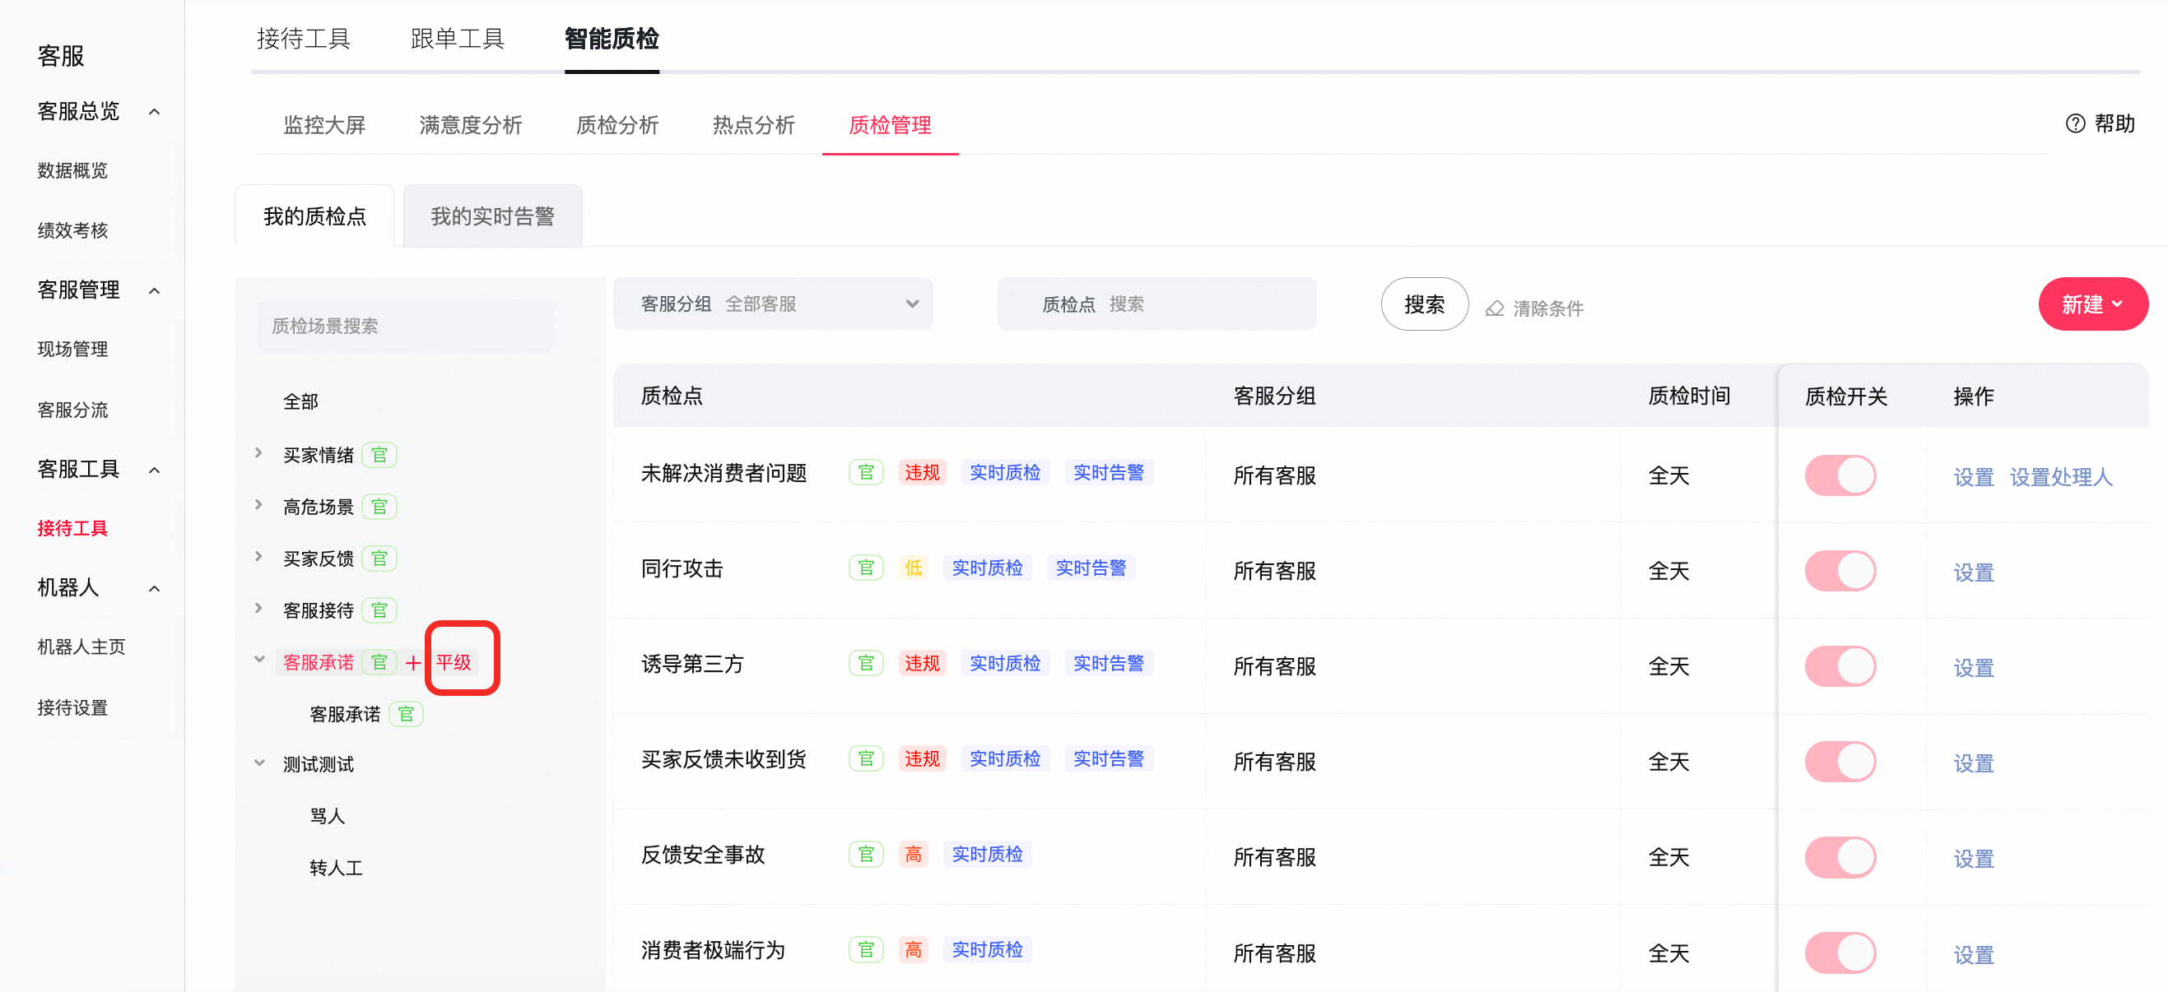The image size is (2168, 992).
Task: Toggle 质检开关 for 诱导第三方
Action: pos(1840,667)
